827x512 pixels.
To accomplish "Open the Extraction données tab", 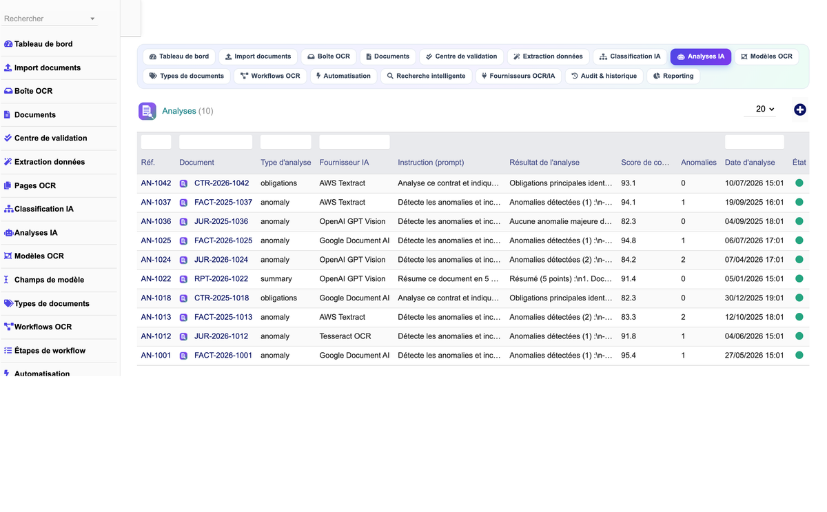I will [x=548, y=57].
